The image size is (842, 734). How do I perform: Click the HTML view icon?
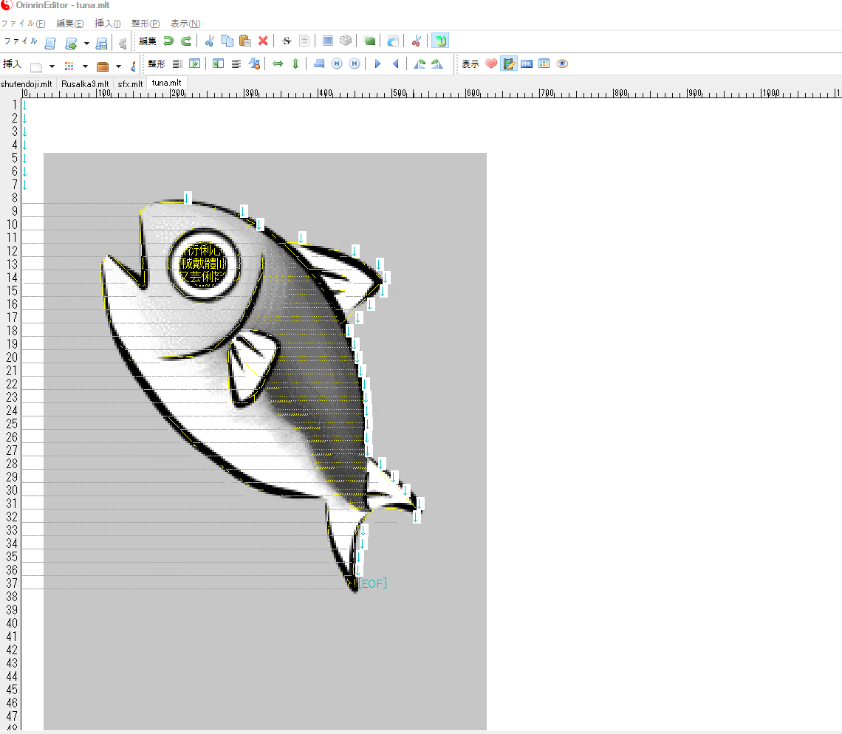point(527,64)
